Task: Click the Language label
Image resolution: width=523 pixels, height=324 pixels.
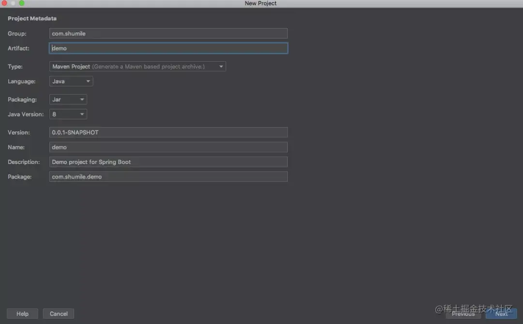Action: coord(22,81)
